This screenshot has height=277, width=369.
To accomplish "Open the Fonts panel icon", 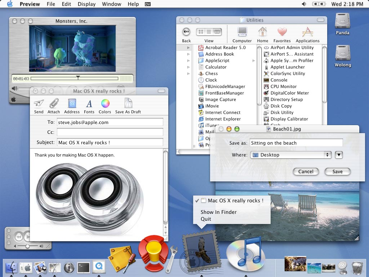I will point(89,104).
